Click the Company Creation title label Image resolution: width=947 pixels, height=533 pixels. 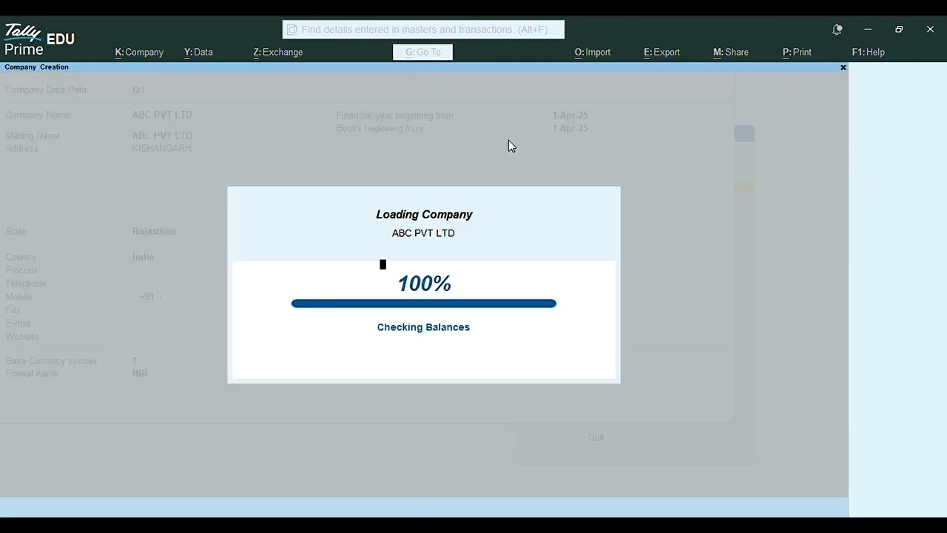tap(37, 67)
